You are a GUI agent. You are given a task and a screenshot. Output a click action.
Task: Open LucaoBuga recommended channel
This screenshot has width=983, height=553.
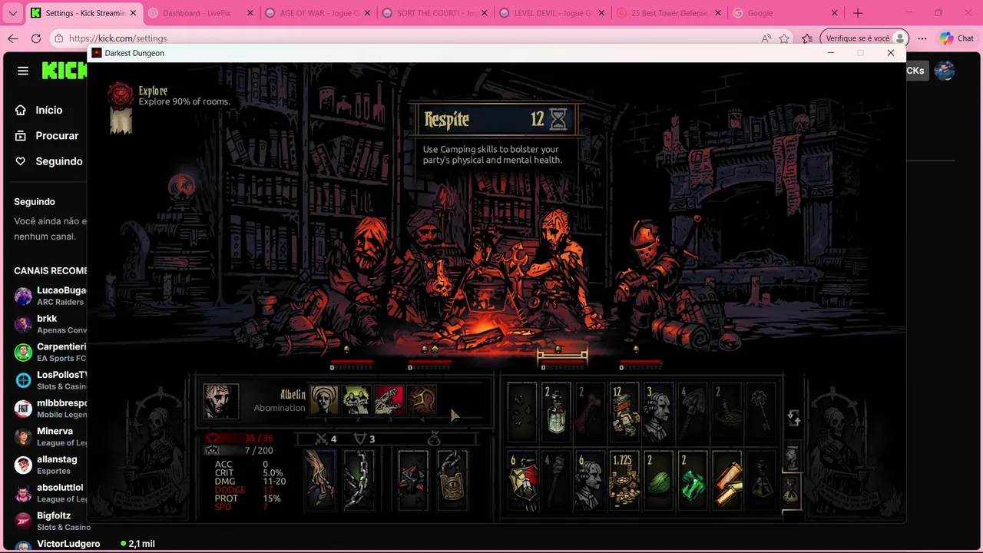(48, 296)
